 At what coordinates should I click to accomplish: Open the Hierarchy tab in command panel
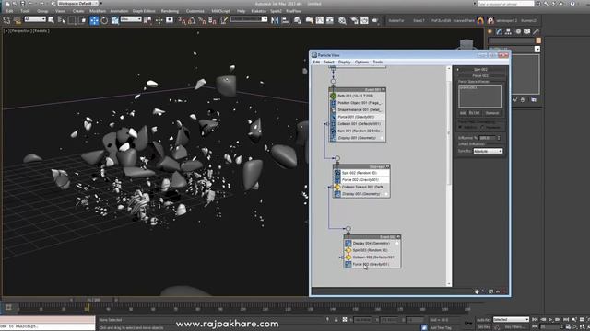(x=508, y=32)
